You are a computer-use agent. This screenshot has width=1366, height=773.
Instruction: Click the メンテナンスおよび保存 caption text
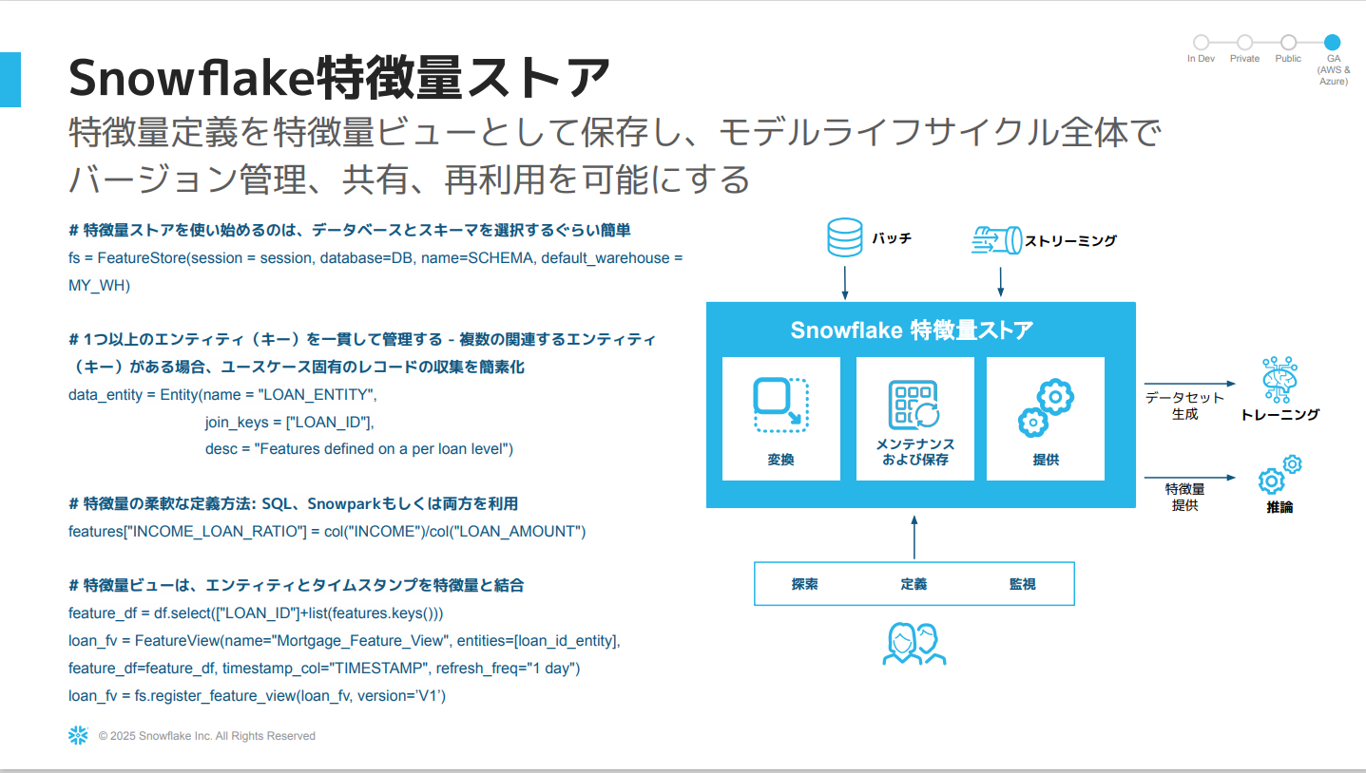point(914,452)
